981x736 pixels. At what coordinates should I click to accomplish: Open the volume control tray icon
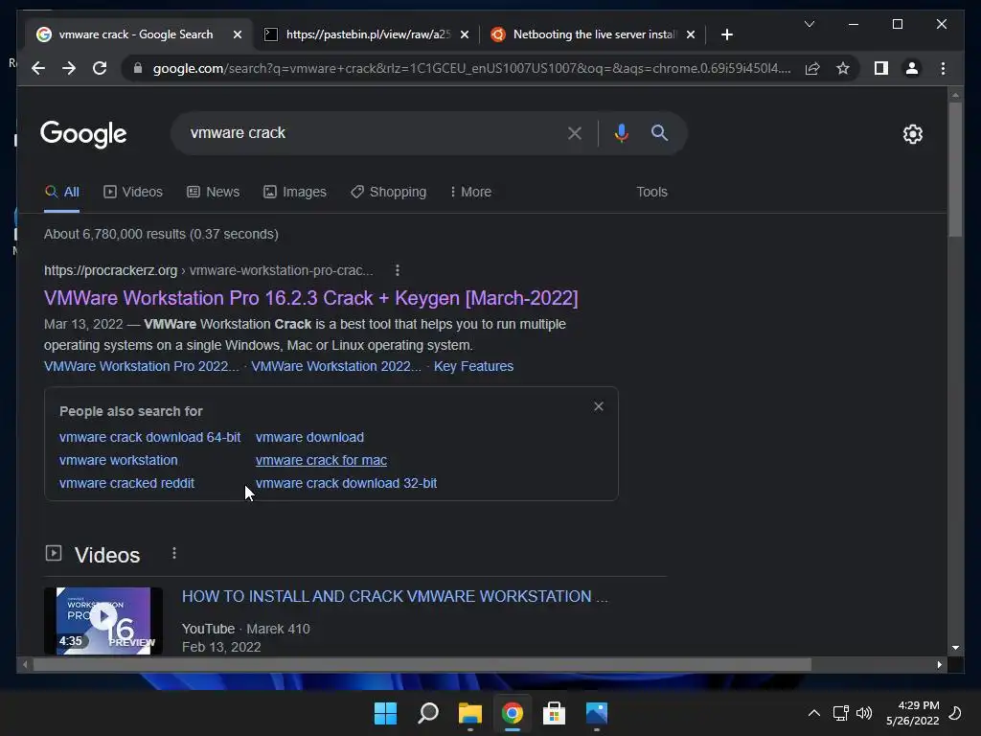tap(864, 713)
